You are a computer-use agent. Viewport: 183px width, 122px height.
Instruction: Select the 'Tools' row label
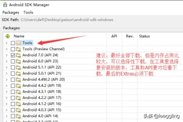click(x=27, y=43)
